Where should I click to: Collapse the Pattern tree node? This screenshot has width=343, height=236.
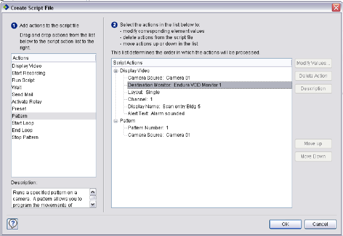(x=115, y=121)
